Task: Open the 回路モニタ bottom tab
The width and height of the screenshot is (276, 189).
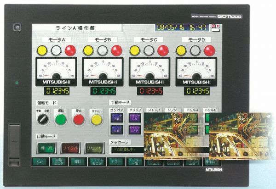Action: 59,161
